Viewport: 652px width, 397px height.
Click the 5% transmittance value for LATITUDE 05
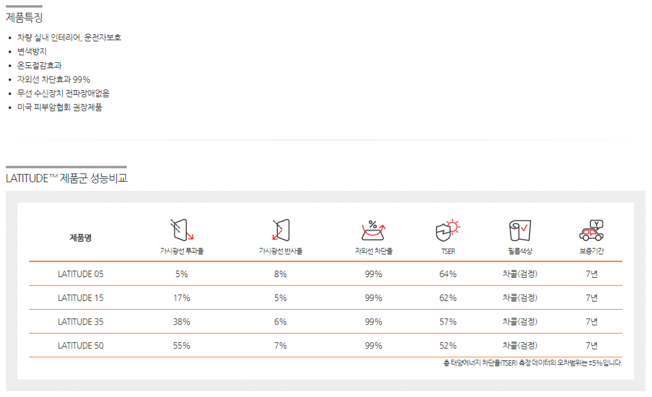click(182, 274)
